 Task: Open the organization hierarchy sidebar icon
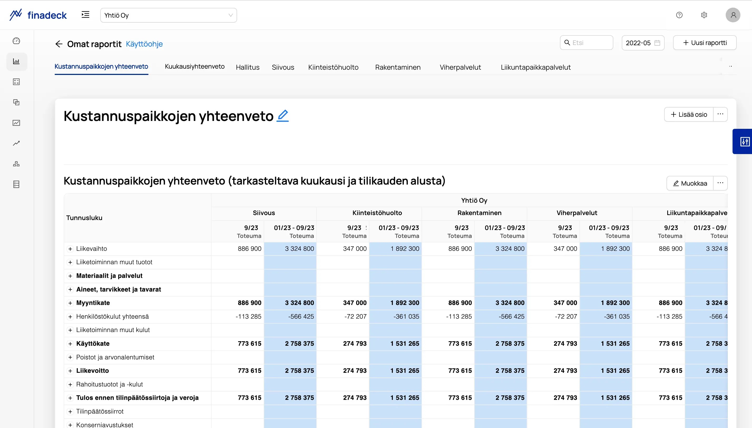[x=17, y=164]
